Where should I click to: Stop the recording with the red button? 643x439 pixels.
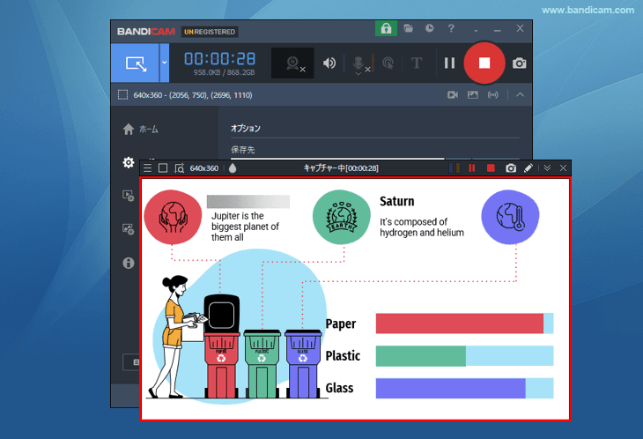click(484, 63)
